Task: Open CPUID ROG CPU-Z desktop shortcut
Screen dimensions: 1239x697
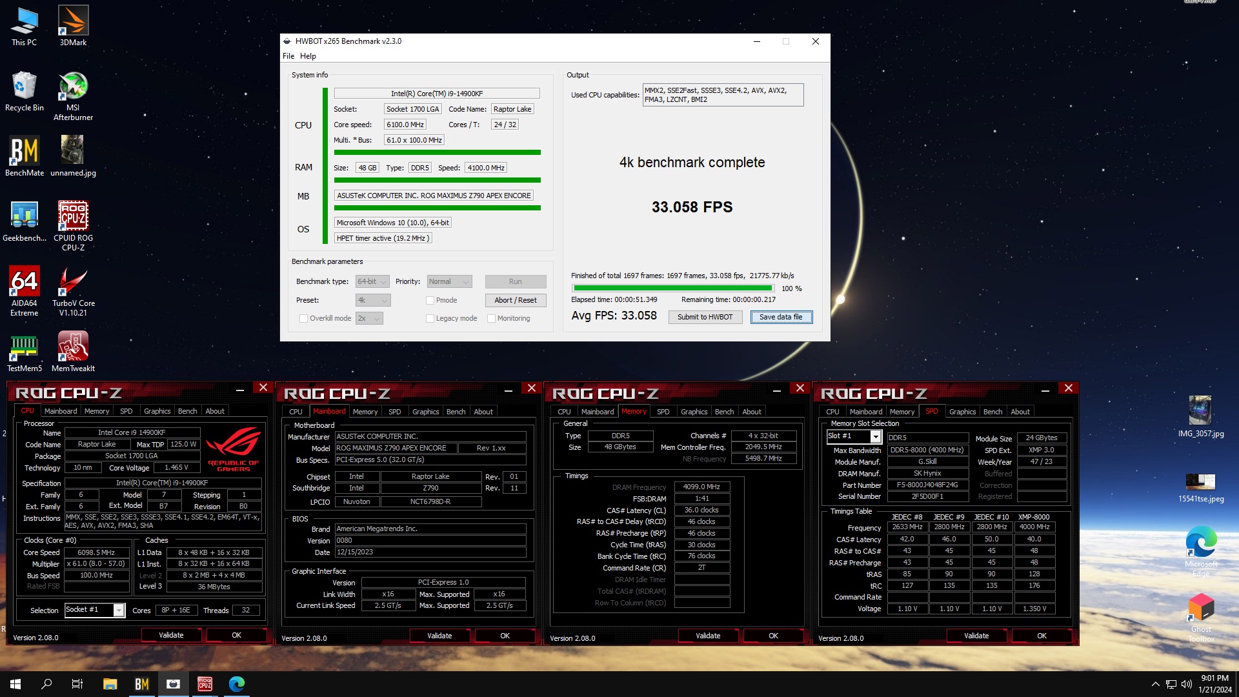Action: coord(73,226)
